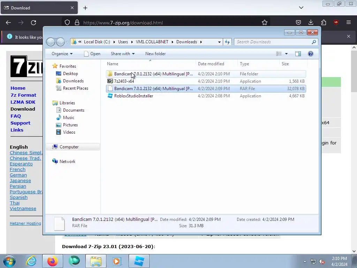Image resolution: width=357 pixels, height=268 pixels.
Task: Open 7z Format link
Action: [x=23, y=95]
